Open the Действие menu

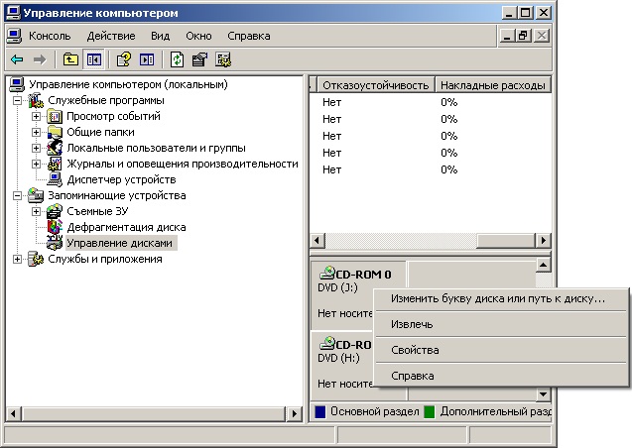coord(110,36)
